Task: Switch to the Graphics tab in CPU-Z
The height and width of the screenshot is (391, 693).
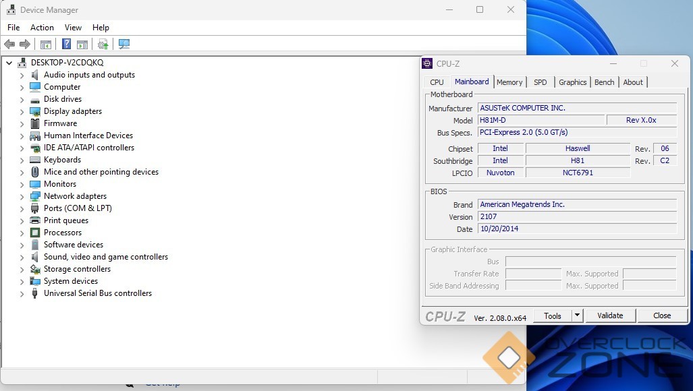Action: [572, 82]
